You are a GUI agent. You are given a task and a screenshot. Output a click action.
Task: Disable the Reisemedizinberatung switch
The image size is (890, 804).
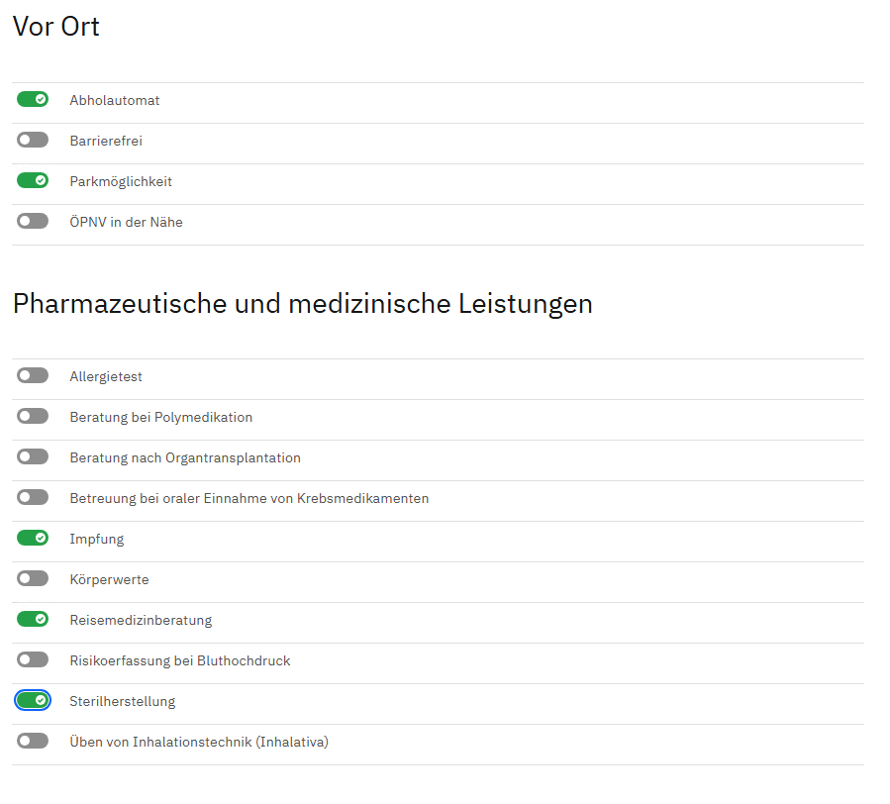point(33,620)
